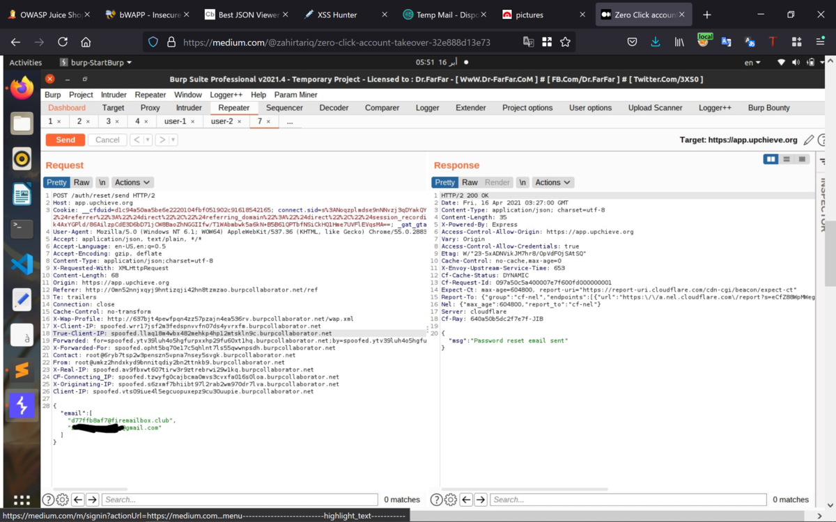Screen dimensions: 836x522
Task: Open Firefox library icon
Action: click(679, 42)
